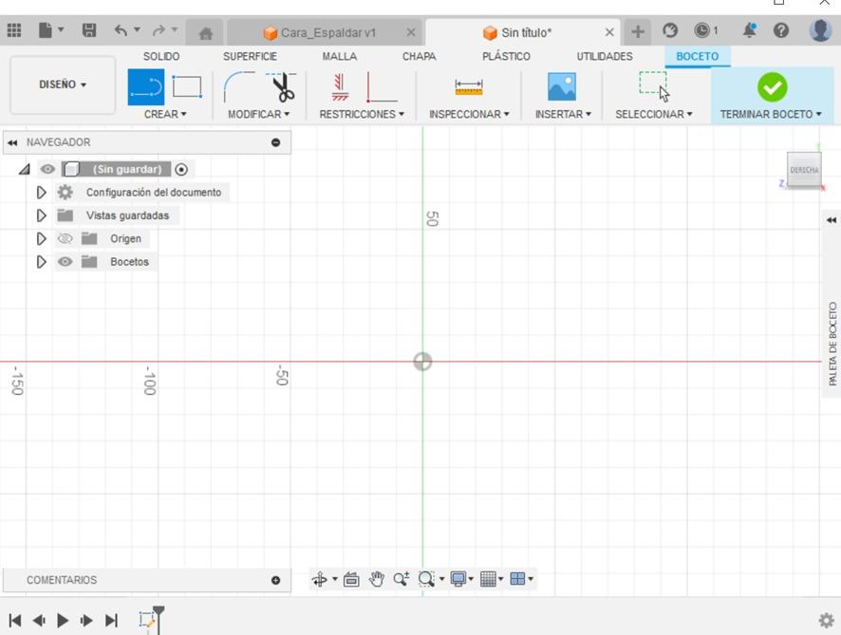841x635 pixels.
Task: Open the File menu icon
Action: (46, 30)
